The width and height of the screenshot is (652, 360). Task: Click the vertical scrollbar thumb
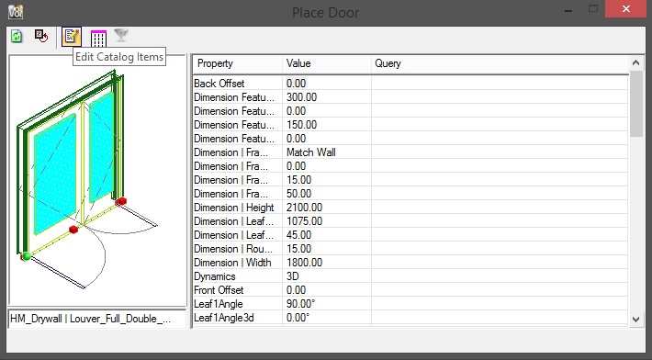635,104
